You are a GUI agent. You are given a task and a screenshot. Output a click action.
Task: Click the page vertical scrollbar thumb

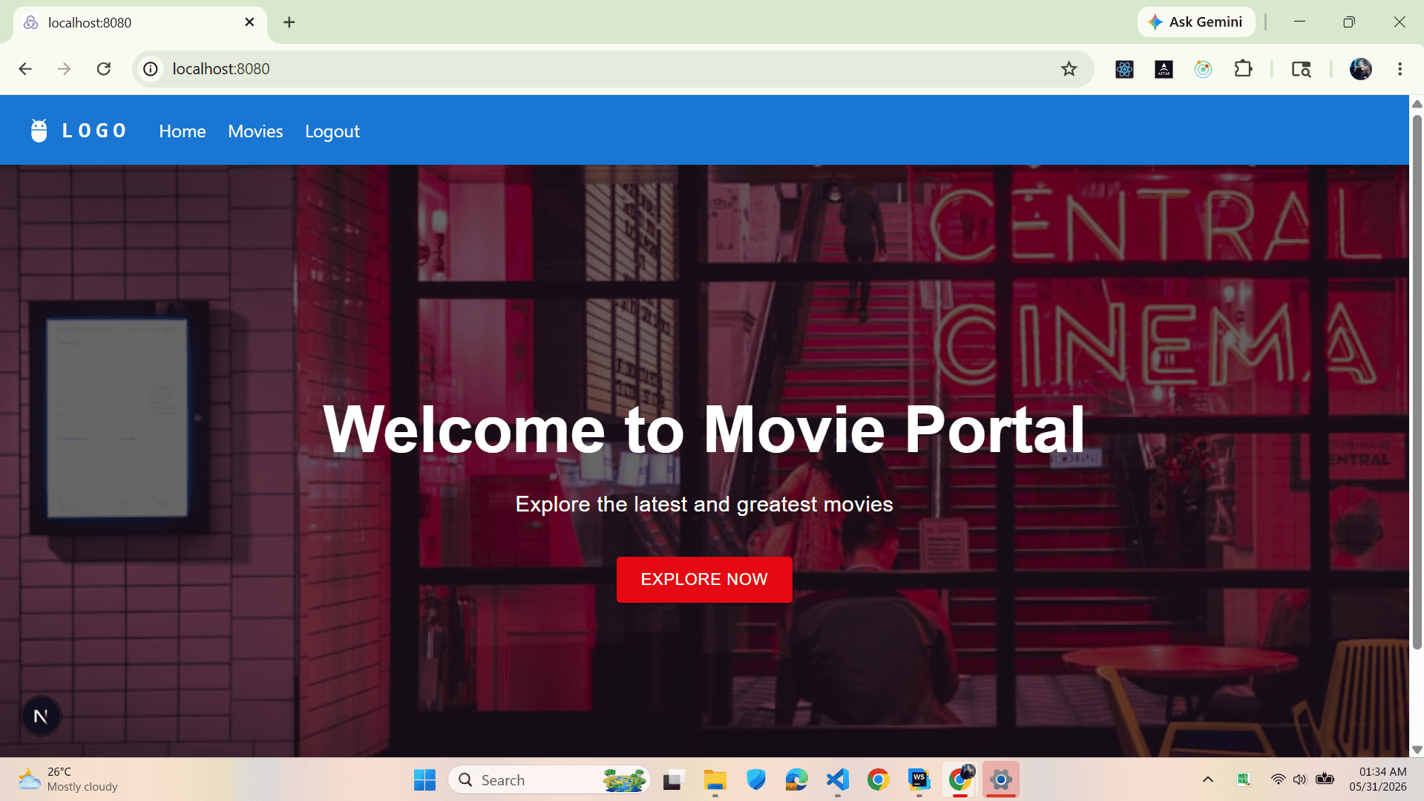point(1417,382)
